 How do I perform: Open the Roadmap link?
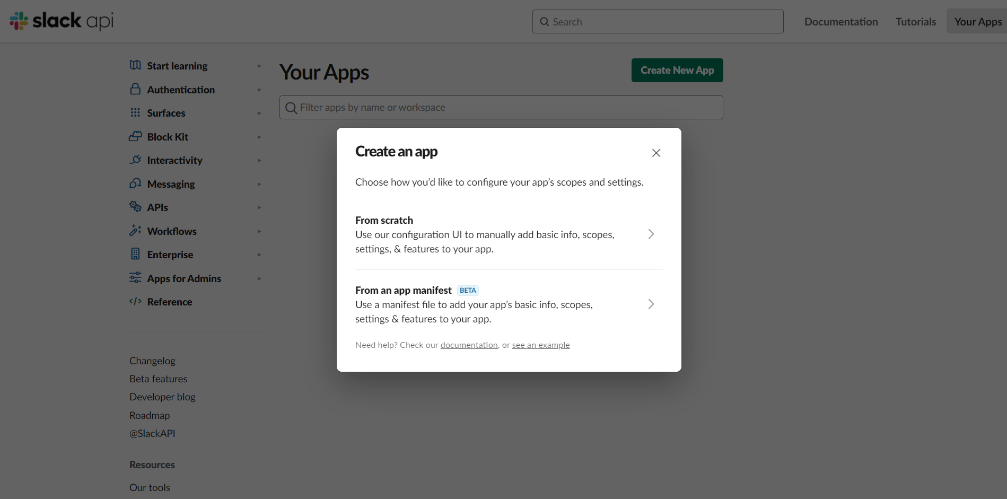point(150,415)
